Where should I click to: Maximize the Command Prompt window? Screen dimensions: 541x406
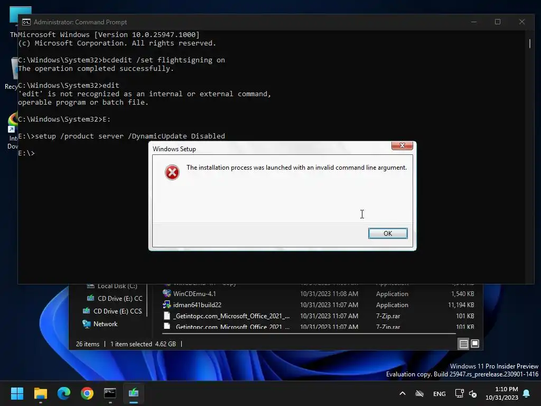coord(498,22)
